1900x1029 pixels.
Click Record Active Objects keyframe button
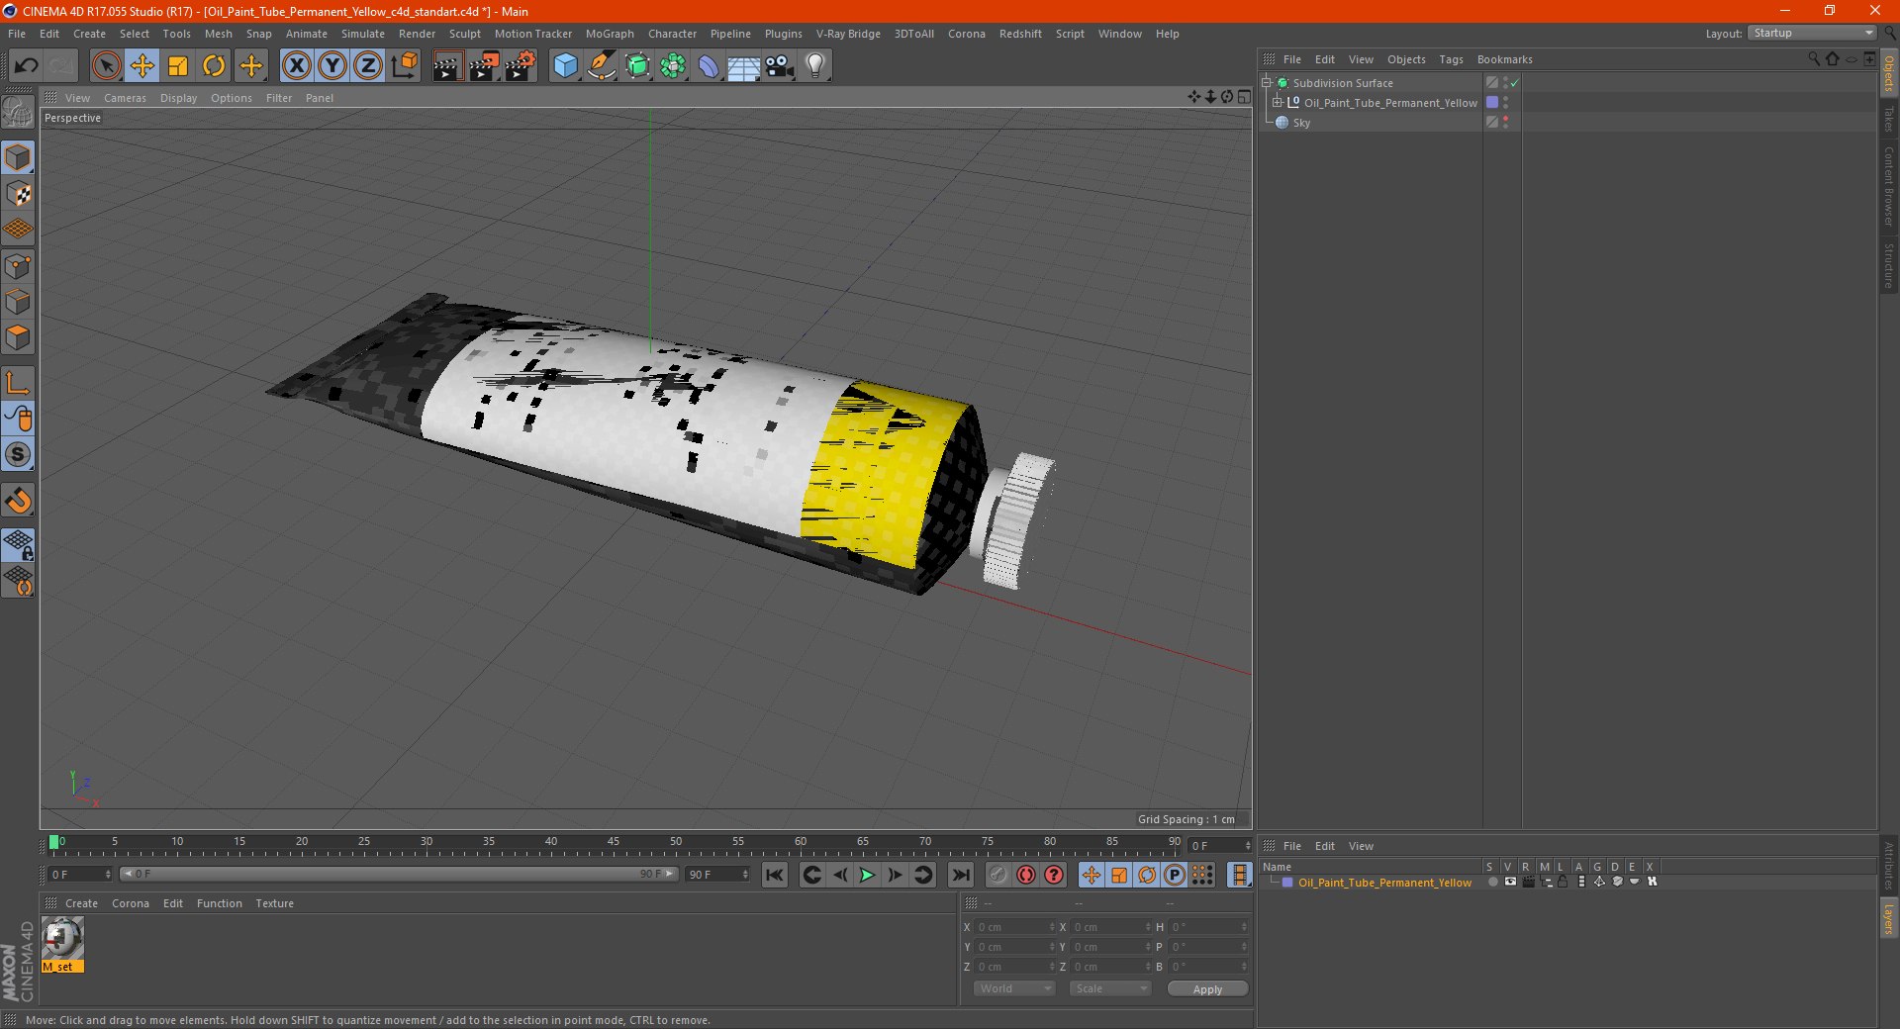pyautogui.click(x=997, y=875)
